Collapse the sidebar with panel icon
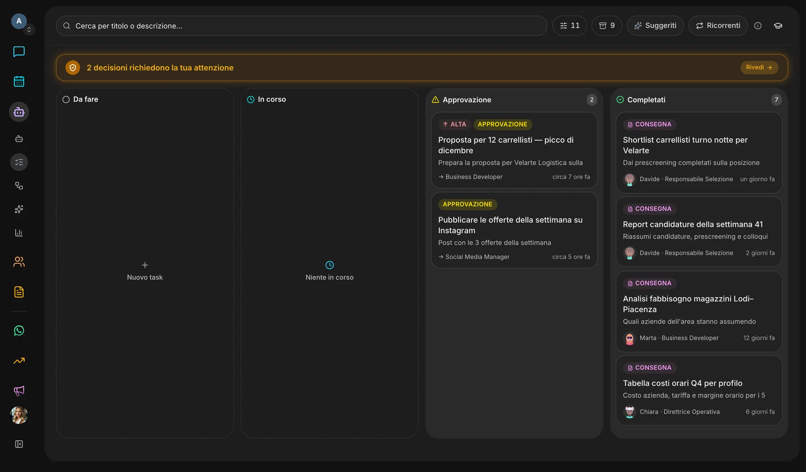806x472 pixels. [19, 444]
